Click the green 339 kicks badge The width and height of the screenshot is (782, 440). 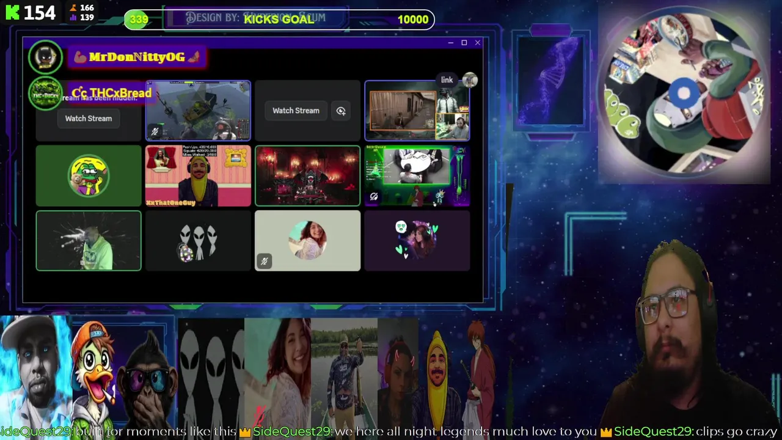coord(139,20)
